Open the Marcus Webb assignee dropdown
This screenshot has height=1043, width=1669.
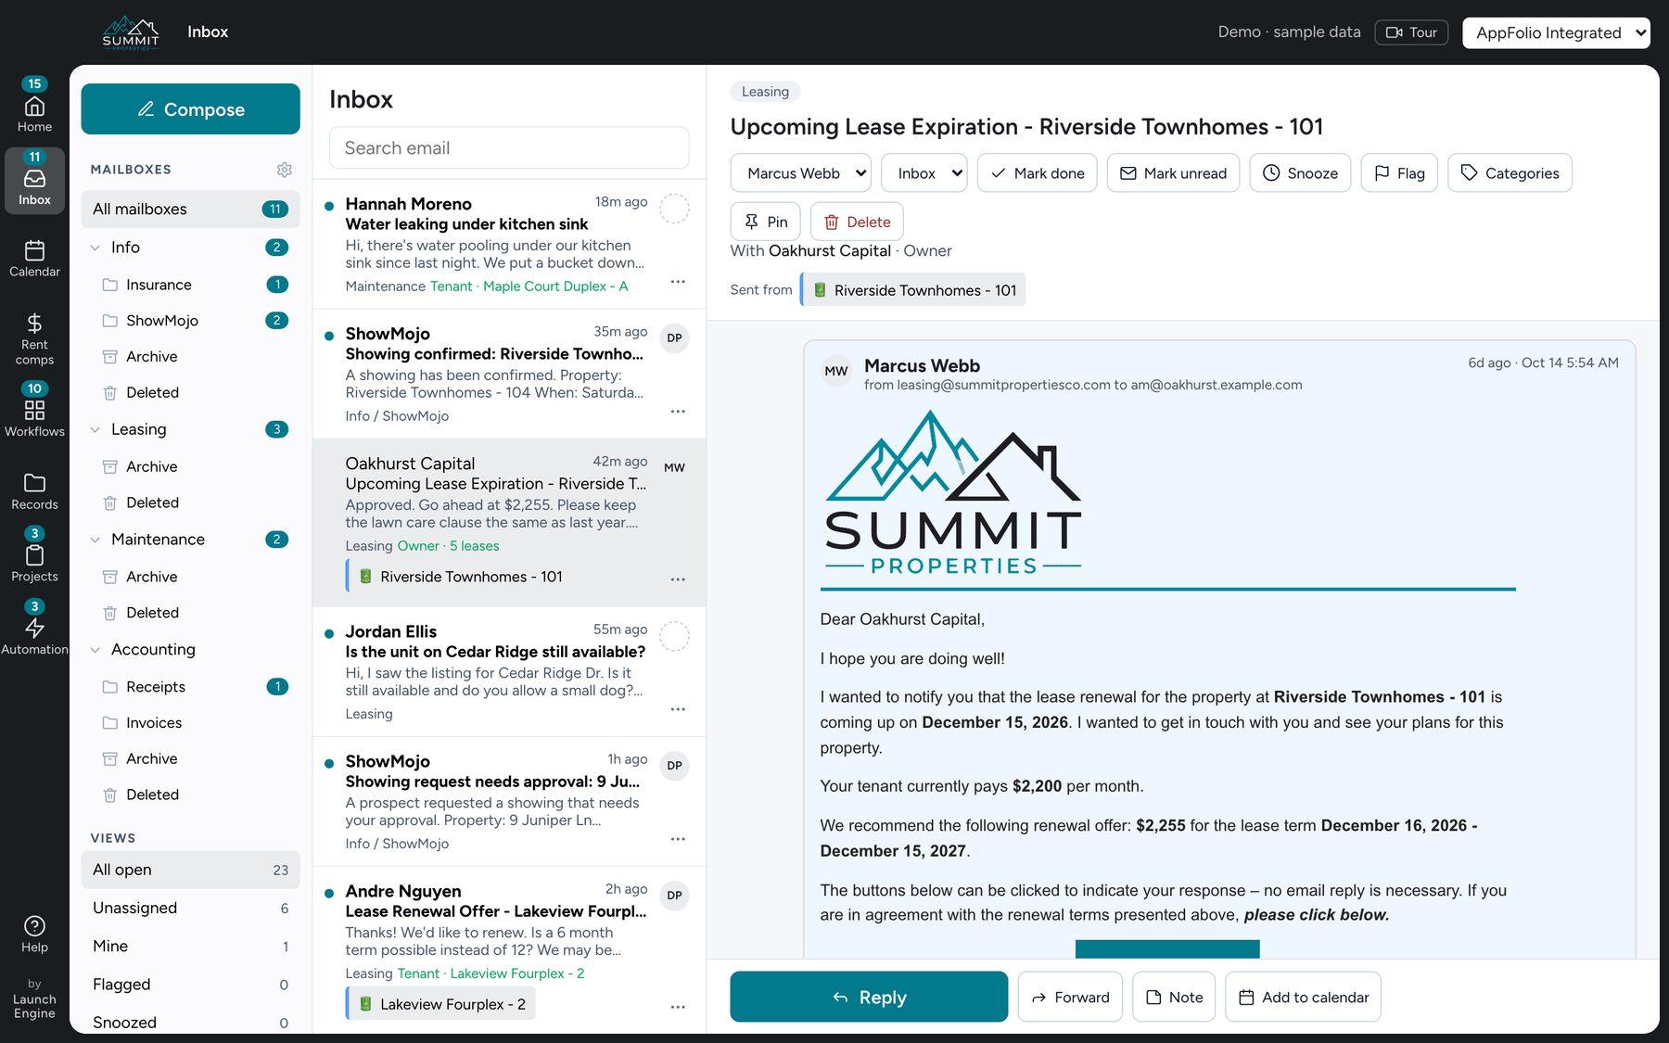[807, 173]
